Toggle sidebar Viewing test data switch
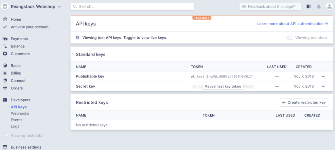Image resolution: width=335 pixels, height=150 pixels. tap(5, 136)
